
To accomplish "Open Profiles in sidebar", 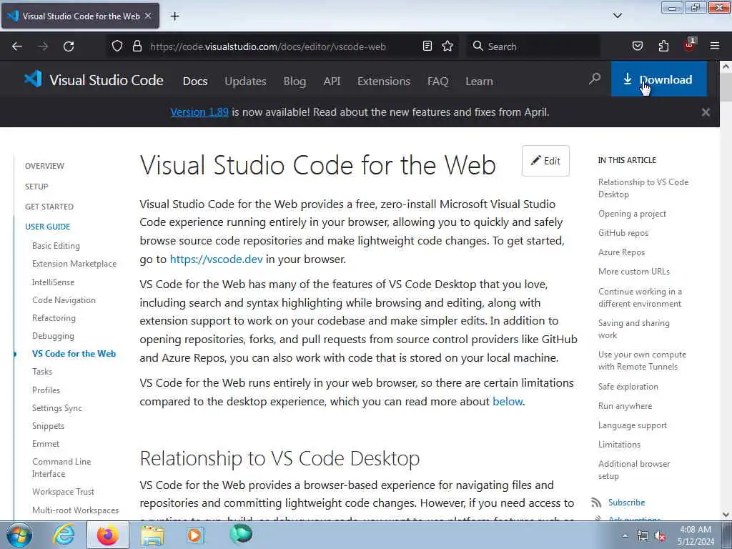I will click(x=46, y=390).
